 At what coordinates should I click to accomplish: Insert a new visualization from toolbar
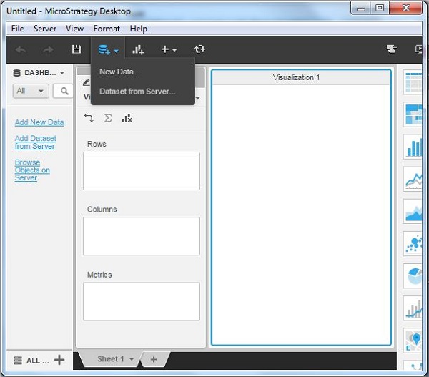(138, 49)
